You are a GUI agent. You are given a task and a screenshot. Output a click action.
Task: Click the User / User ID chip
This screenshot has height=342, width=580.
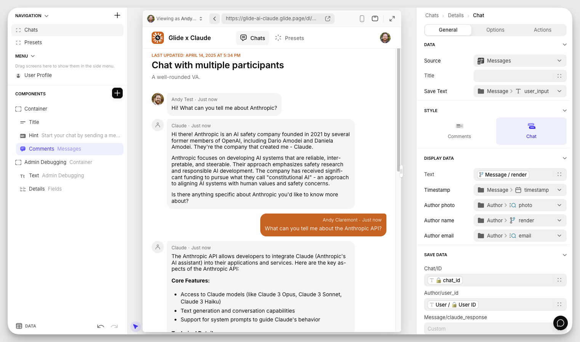pyautogui.click(x=453, y=304)
